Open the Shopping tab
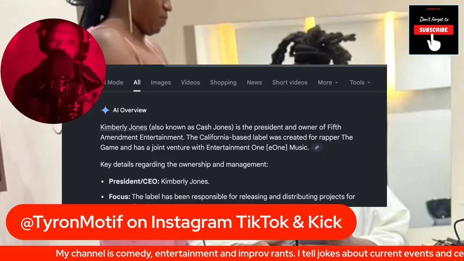This screenshot has height=261, width=464. click(x=223, y=82)
